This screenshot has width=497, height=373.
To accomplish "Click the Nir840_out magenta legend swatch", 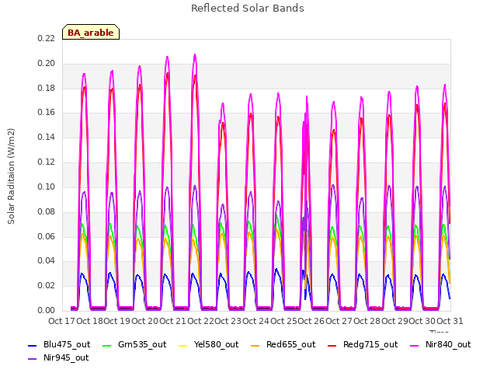I will (x=415, y=346).
